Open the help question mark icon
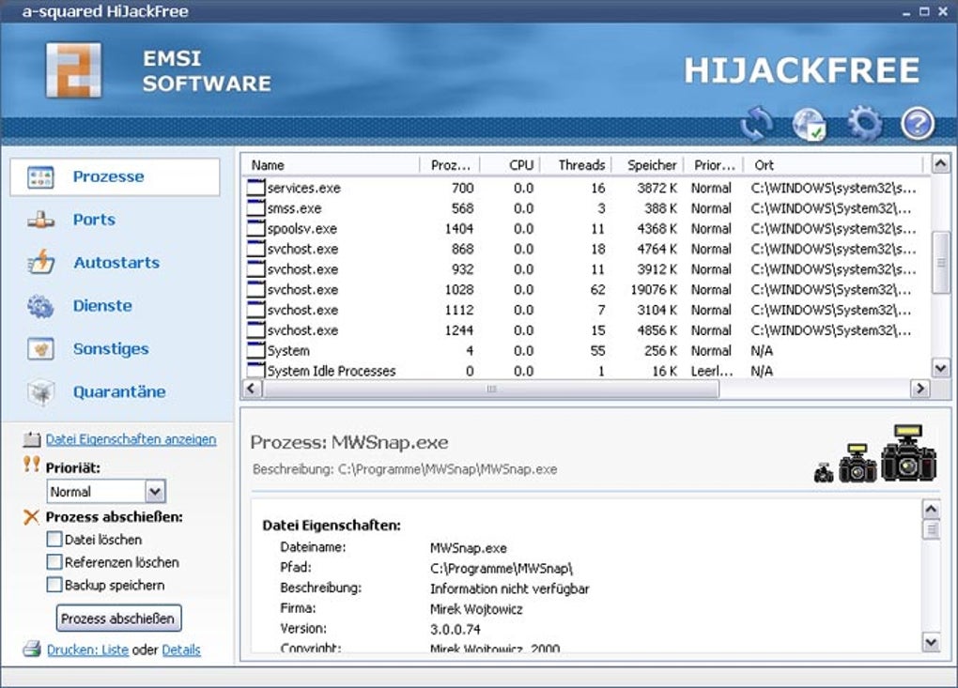958x688 pixels. click(918, 123)
